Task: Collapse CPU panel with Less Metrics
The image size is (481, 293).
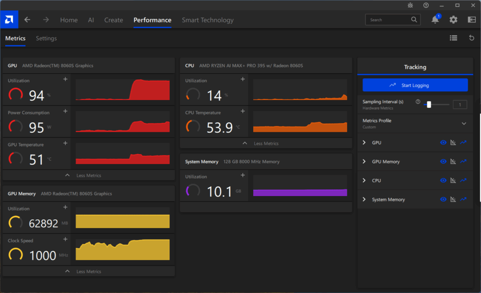Action: coord(266,143)
